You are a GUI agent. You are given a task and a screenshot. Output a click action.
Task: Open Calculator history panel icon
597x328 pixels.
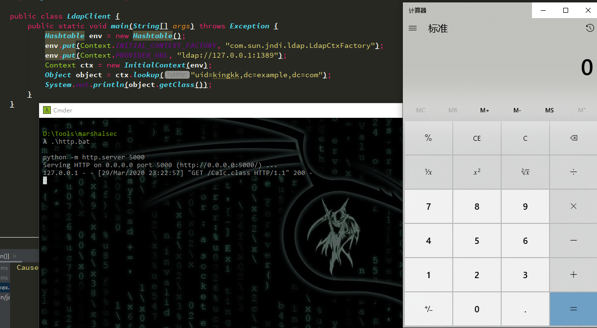590,28
